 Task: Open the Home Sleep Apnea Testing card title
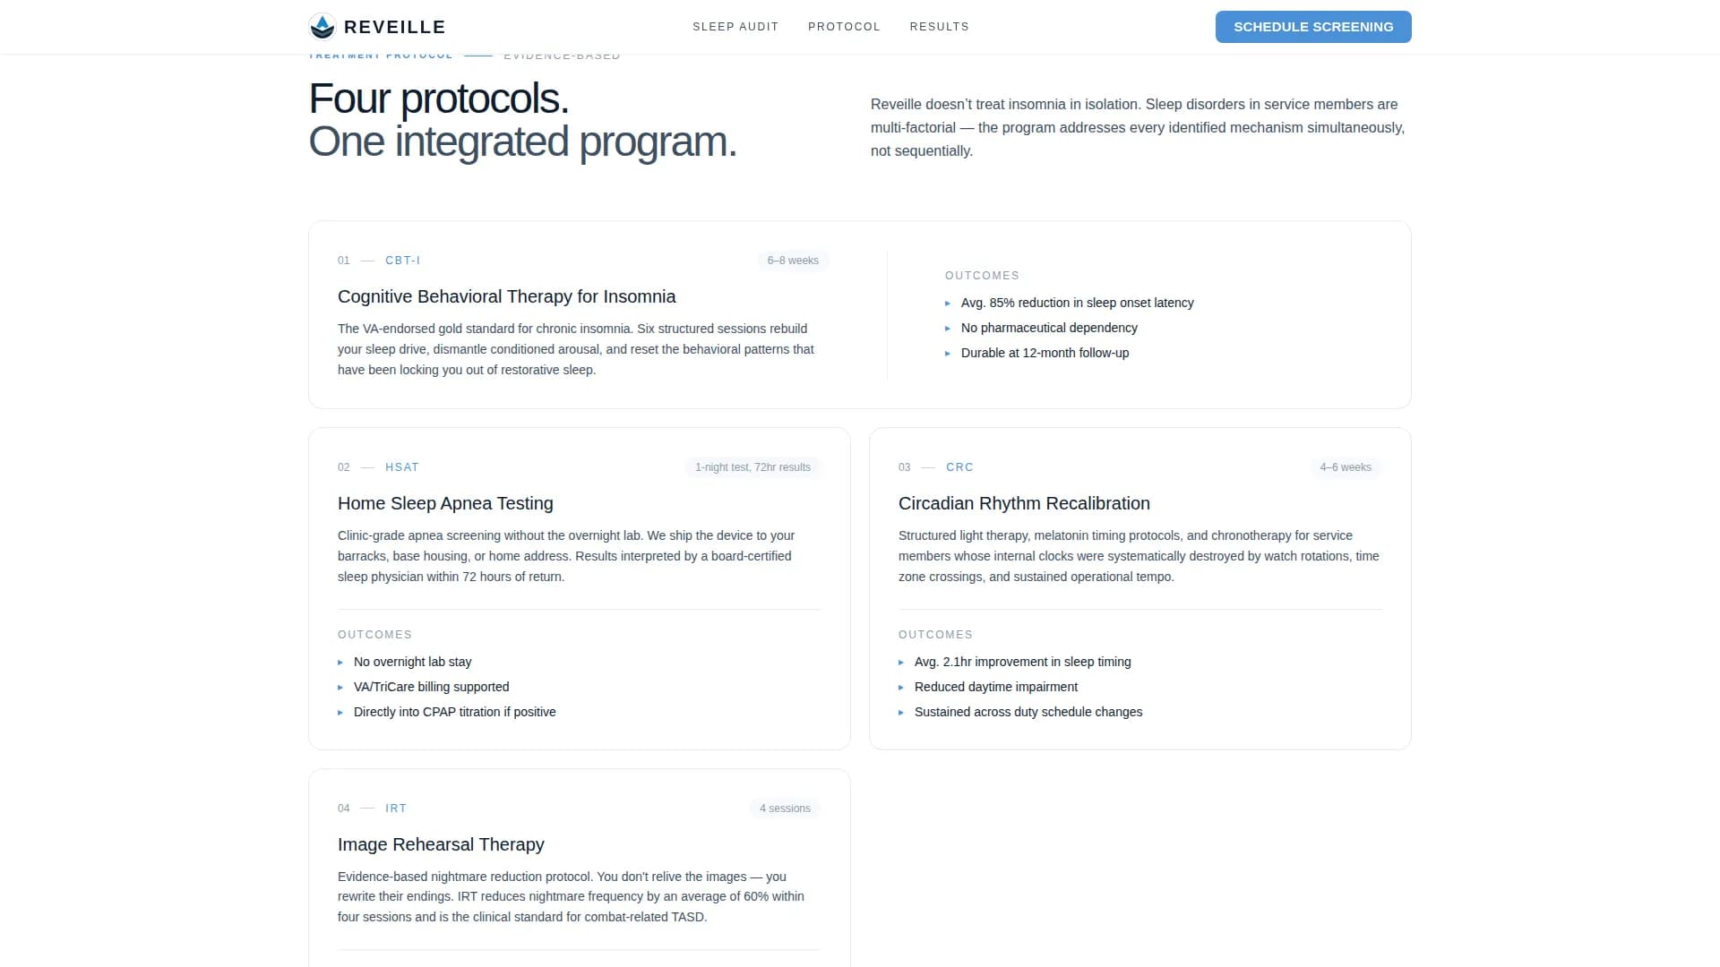click(445, 503)
